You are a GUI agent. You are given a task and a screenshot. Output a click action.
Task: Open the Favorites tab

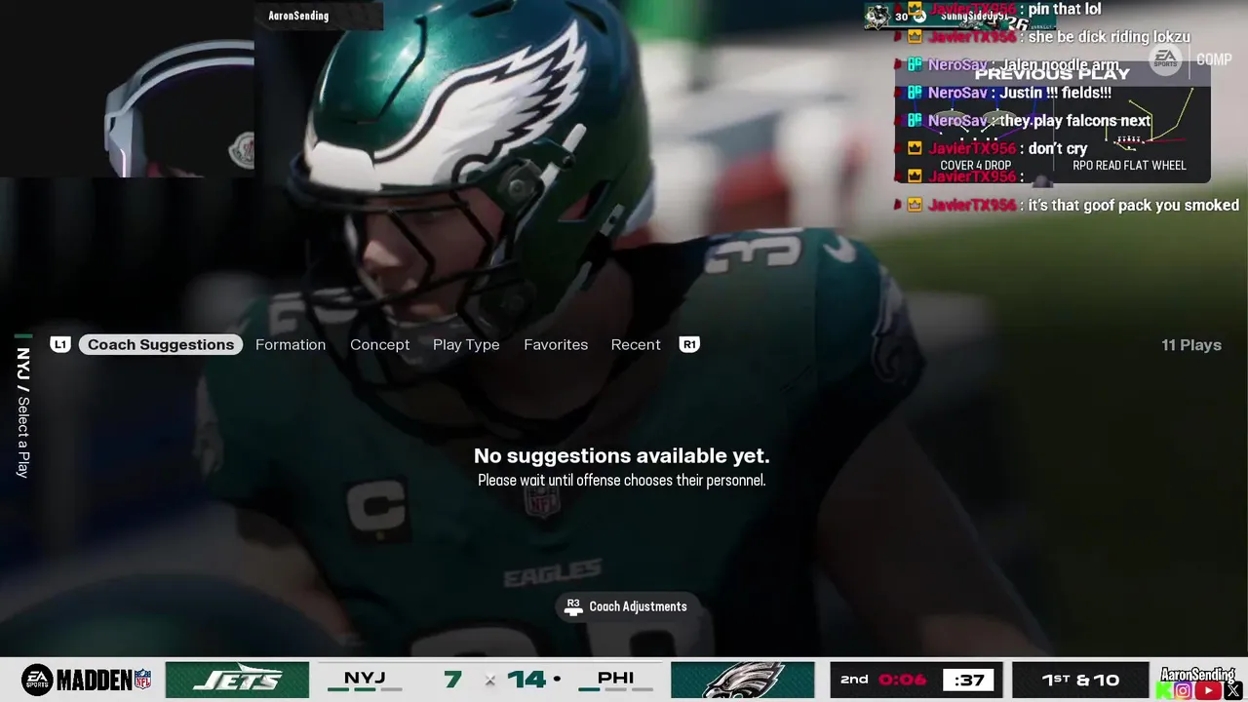556,344
